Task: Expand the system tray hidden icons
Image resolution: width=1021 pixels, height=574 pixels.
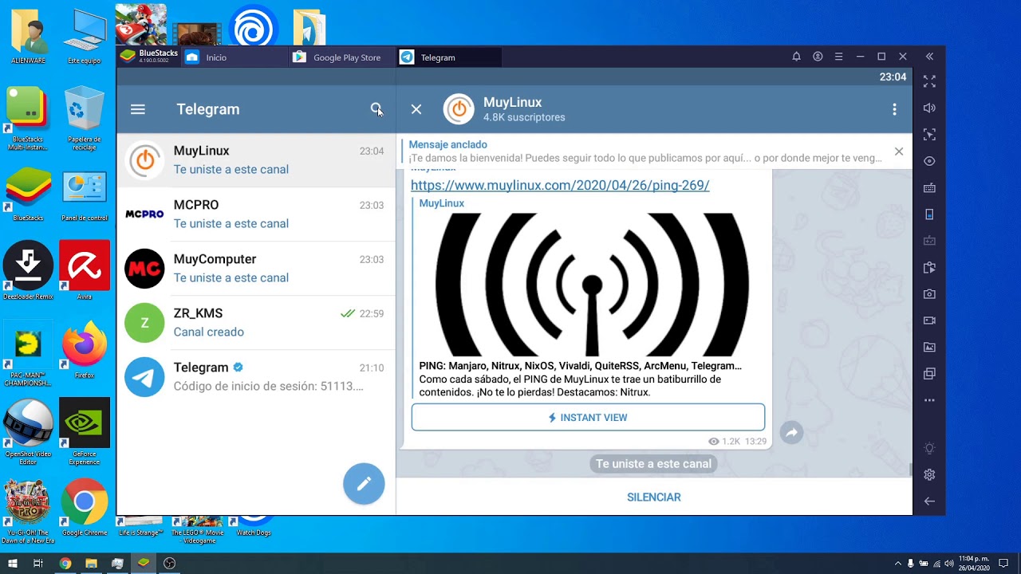Action: [898, 564]
